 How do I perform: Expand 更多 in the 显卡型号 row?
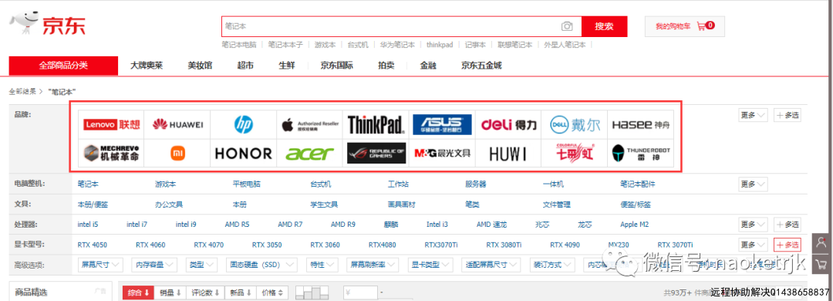[754, 245]
